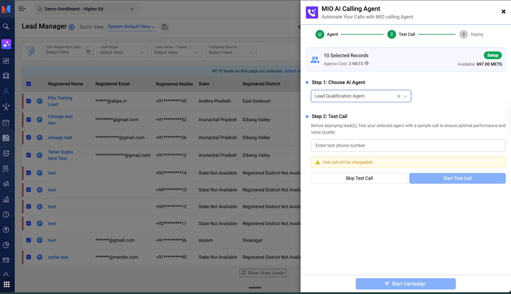Open the filter settings funnel icon
511x294 pixels.
31,51
